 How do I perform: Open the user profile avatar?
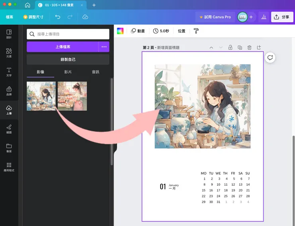click(x=242, y=17)
